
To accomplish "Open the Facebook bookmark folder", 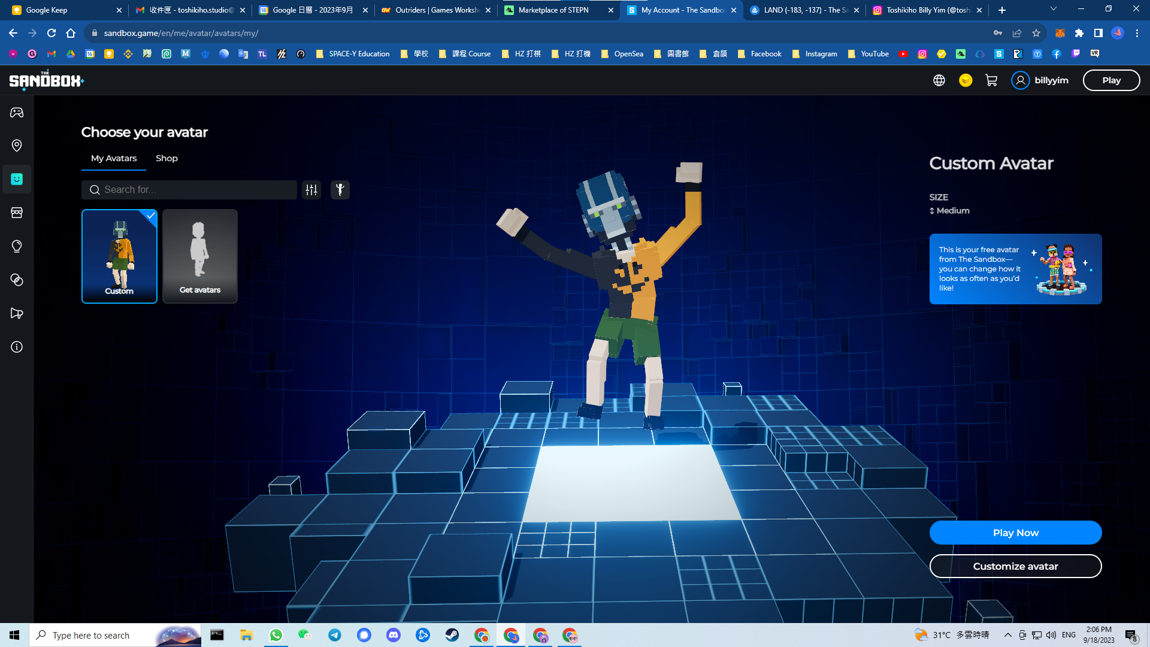I will 760,54.
